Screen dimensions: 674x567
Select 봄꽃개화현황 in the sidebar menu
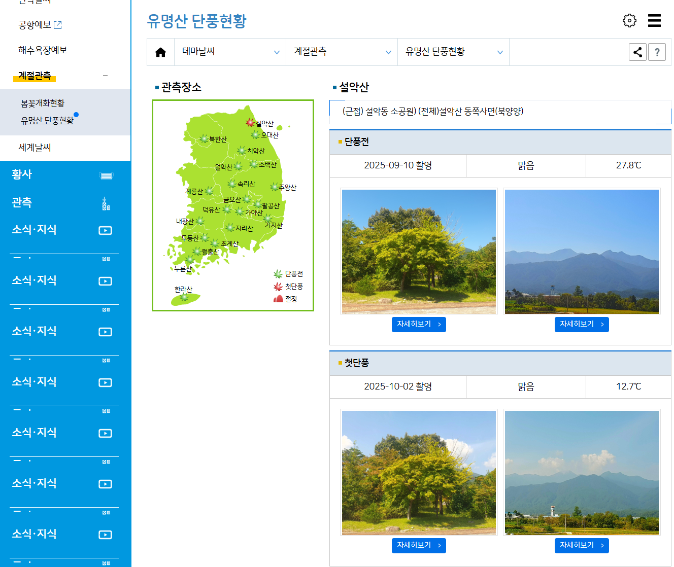[43, 102]
